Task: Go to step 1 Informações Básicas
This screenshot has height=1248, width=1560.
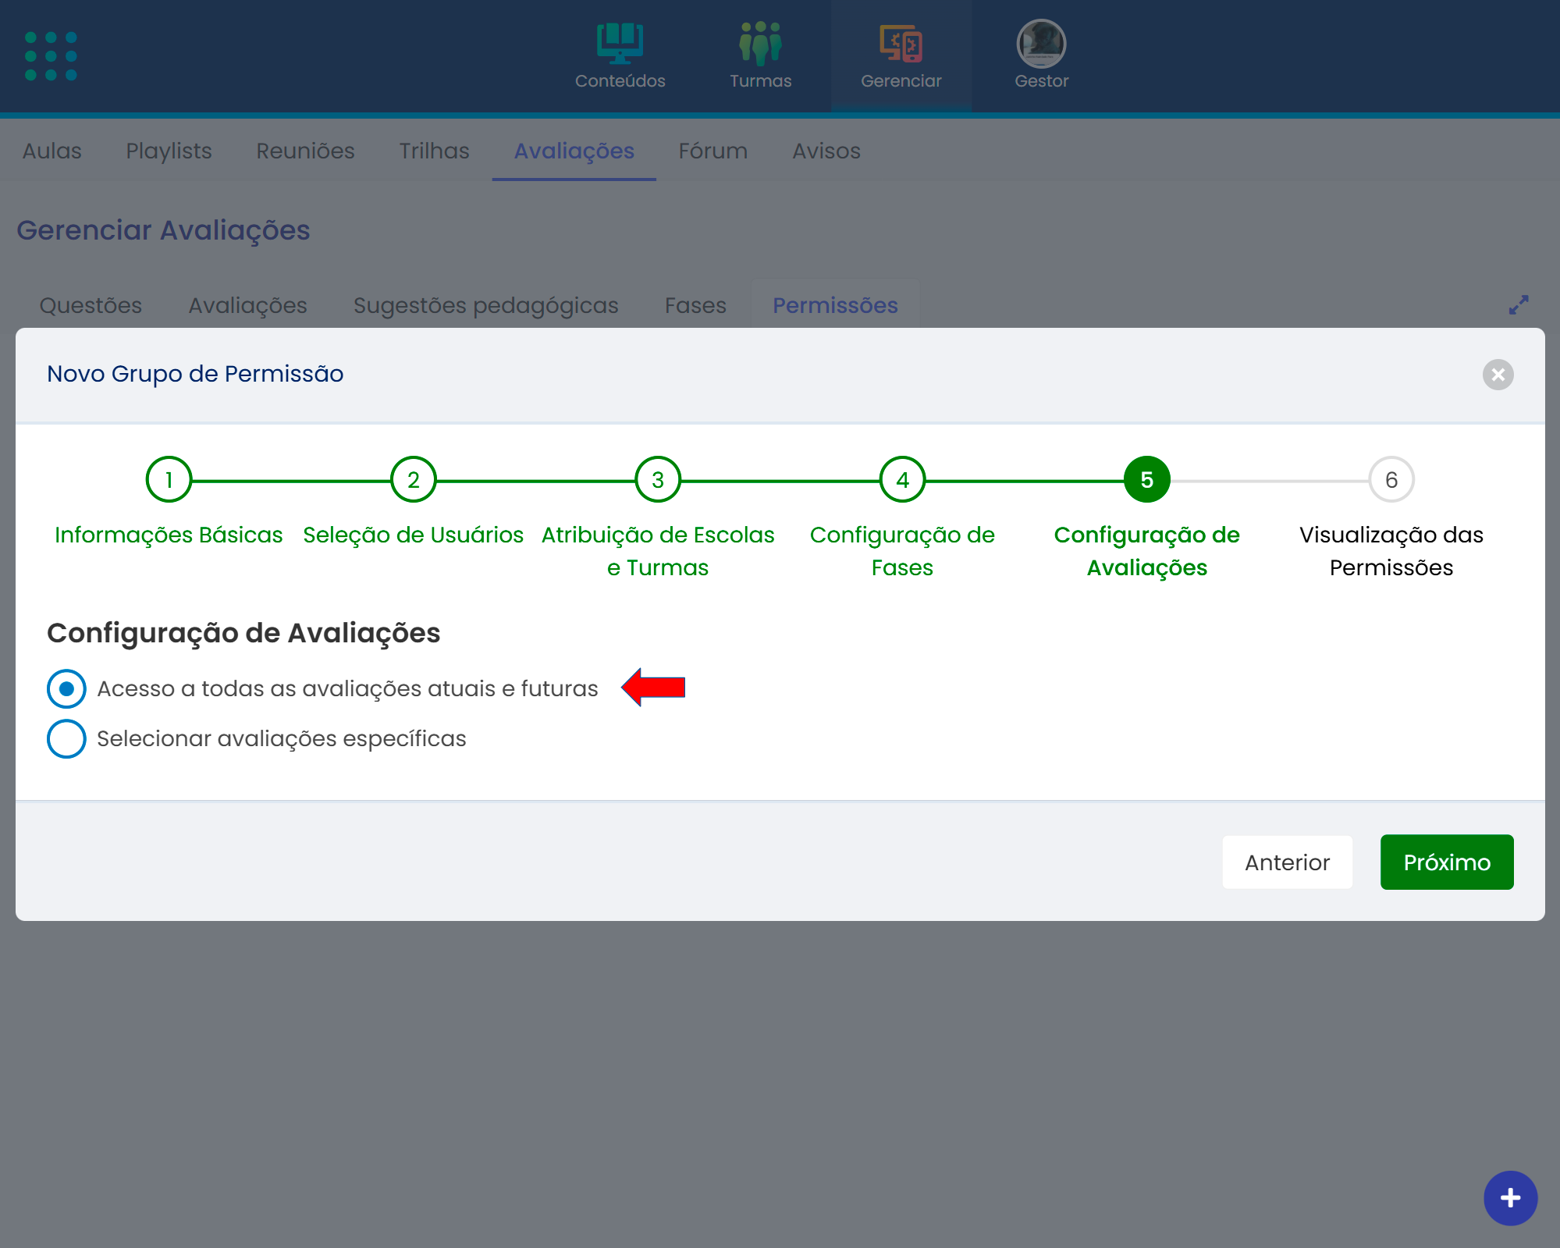Action: point(169,480)
